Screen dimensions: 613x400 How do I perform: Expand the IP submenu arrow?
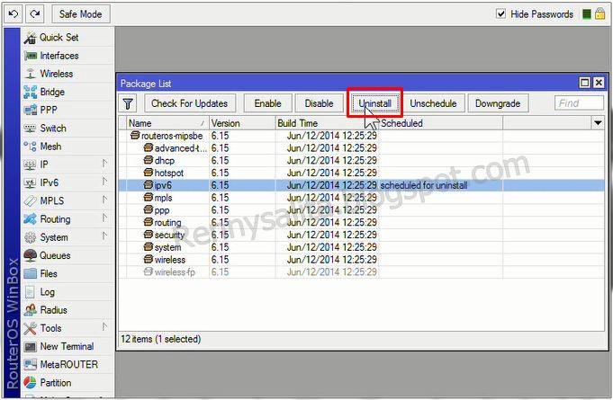point(104,163)
